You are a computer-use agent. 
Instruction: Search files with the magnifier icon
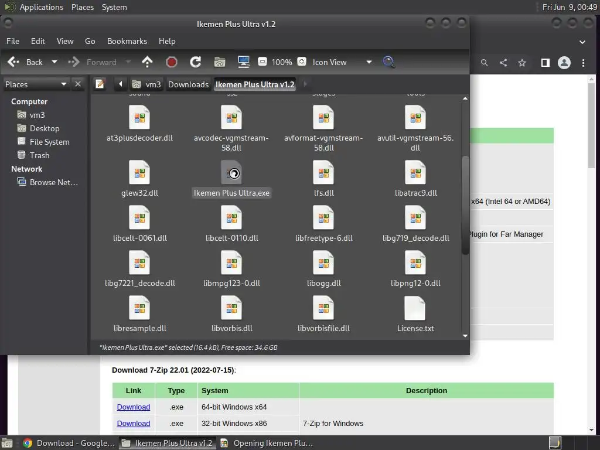[388, 62]
